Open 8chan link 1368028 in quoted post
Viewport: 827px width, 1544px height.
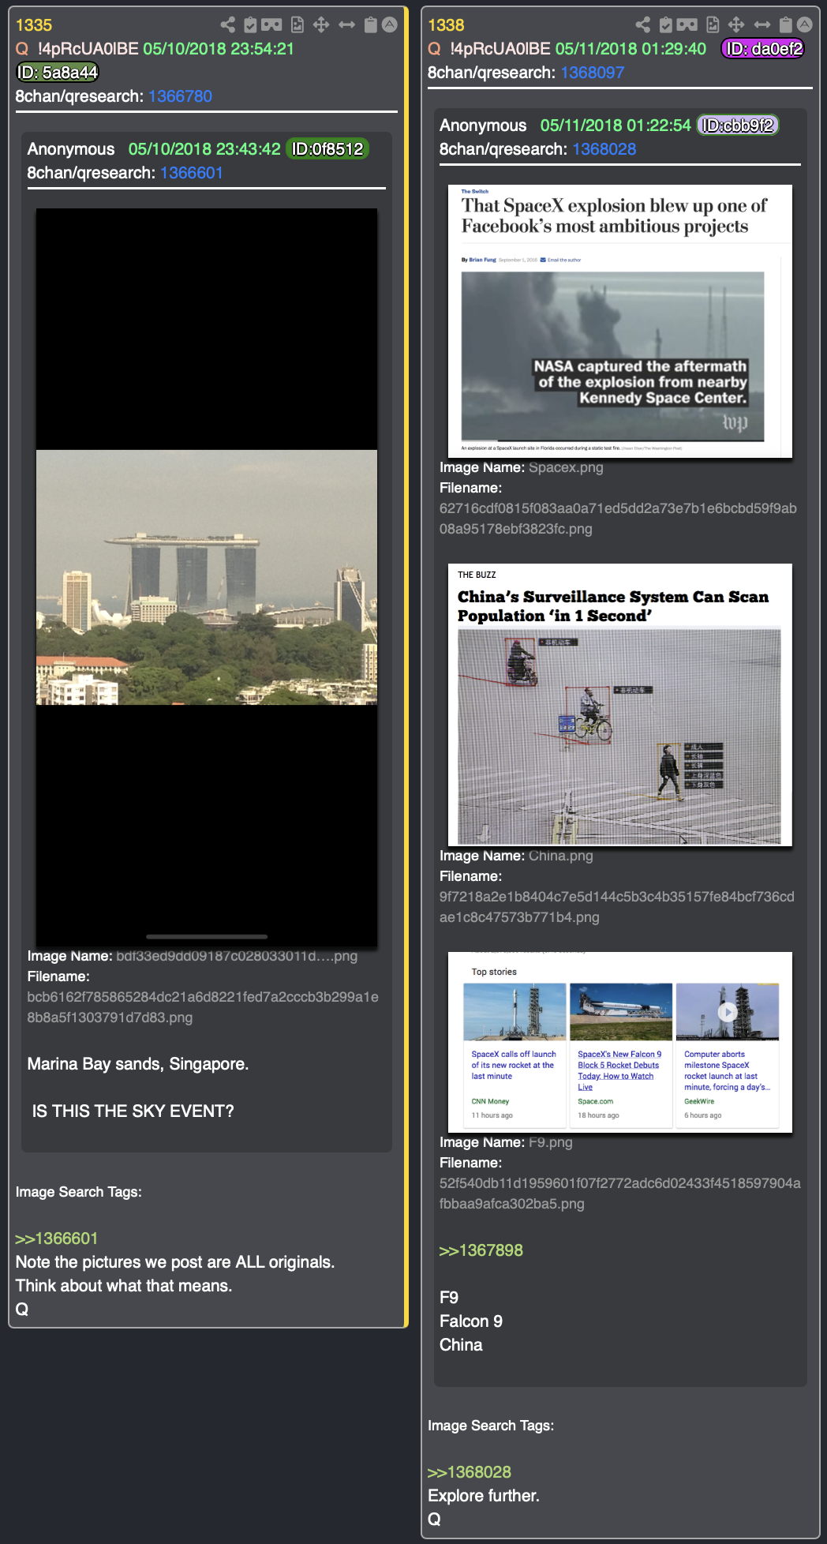(604, 149)
